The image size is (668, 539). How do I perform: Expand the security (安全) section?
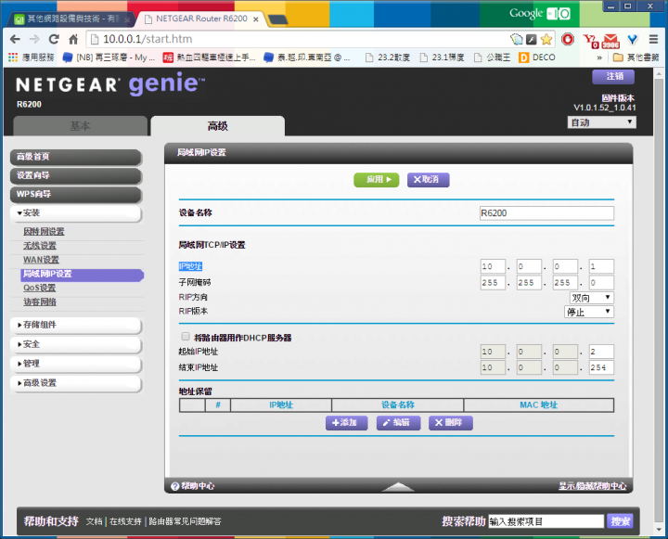[76, 344]
